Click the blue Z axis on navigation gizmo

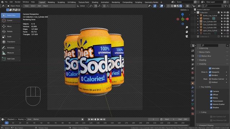(x=183, y=14)
